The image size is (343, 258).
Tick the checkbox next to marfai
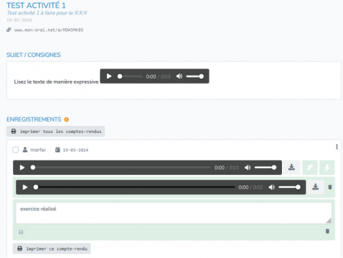click(x=16, y=150)
